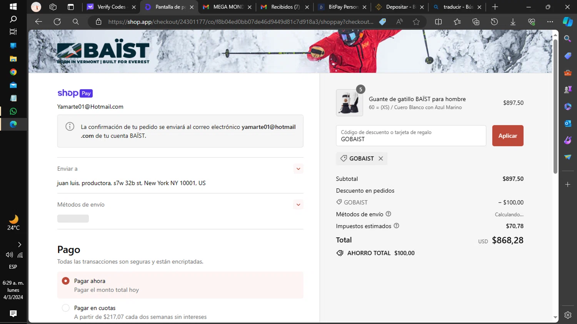Viewport: 577px width, 324px height.
Task: Click the browser address bar URL
Action: click(241, 22)
